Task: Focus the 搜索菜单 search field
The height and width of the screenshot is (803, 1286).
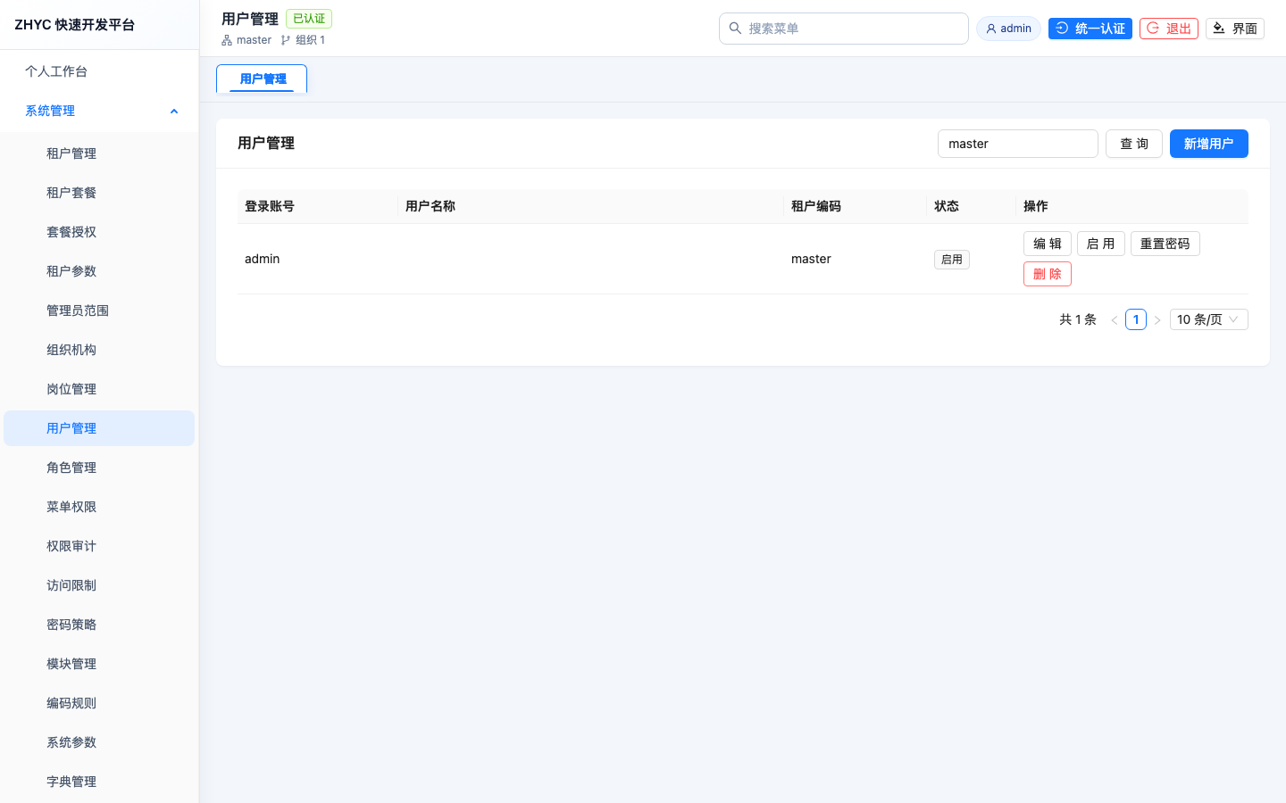Action: coord(844,29)
